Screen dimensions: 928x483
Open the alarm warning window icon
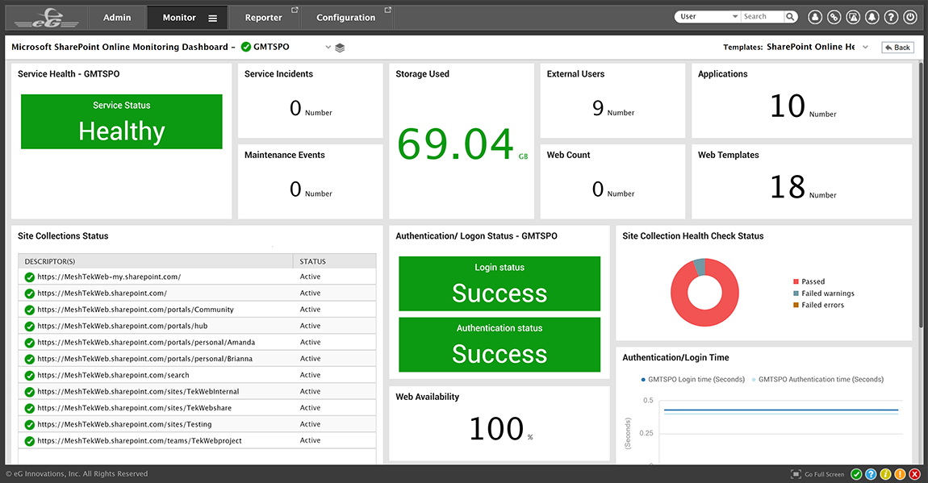[853, 17]
